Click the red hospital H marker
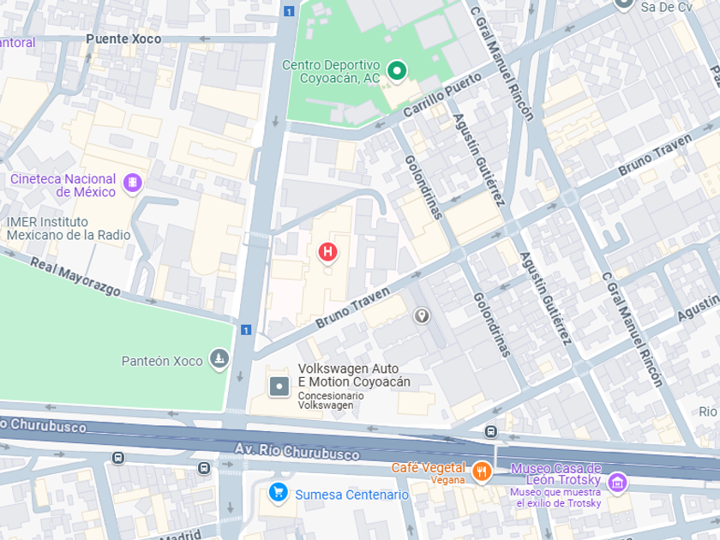 pos(327,252)
